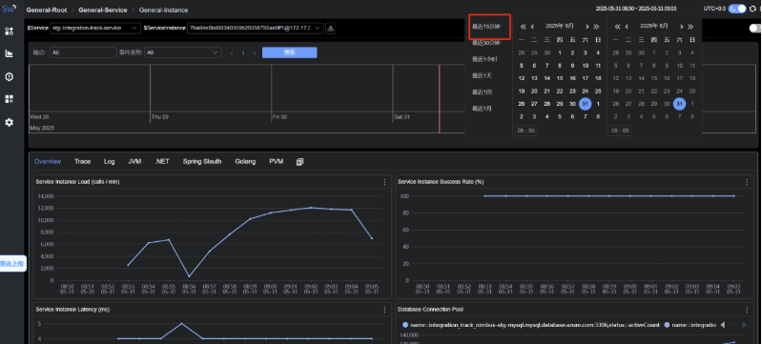Click the 08:50 start time input field
The width and height of the screenshot is (762, 344).
point(526,131)
